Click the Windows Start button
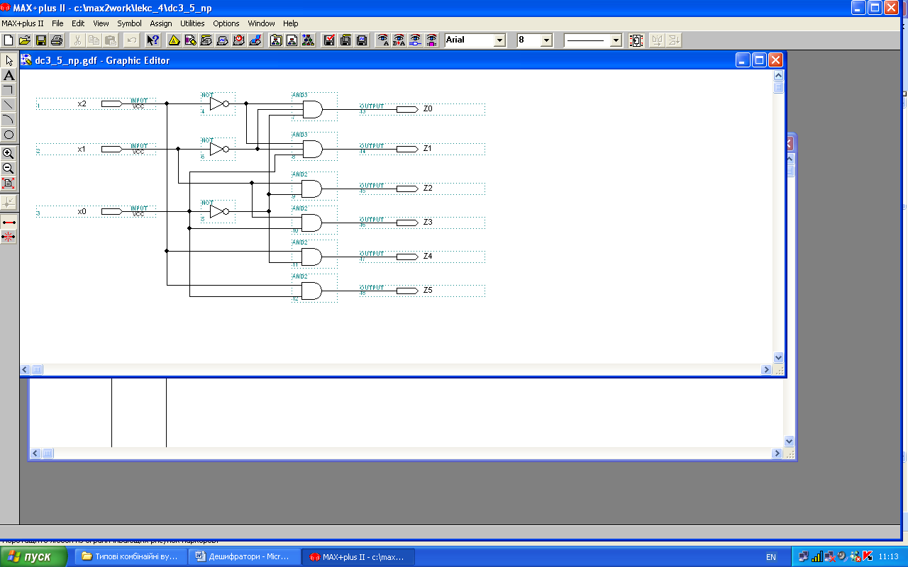This screenshot has height=567, width=908. tap(33, 556)
